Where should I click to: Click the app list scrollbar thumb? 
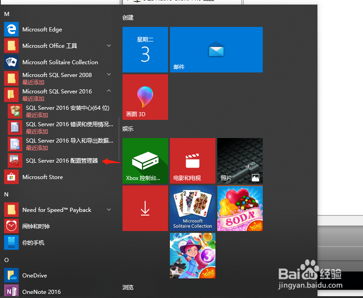point(119,139)
